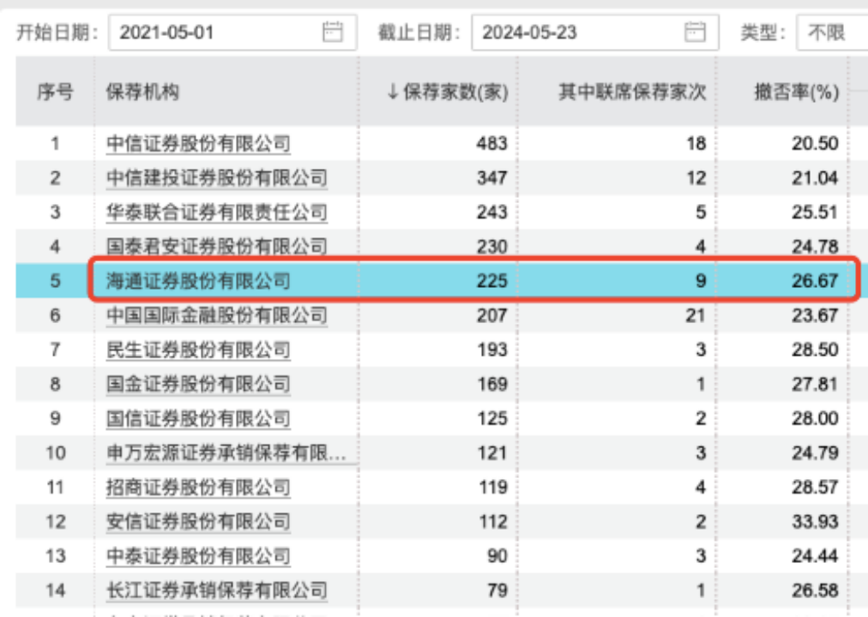Select the value 347 for 中信建投
Image resolution: width=868 pixels, height=617 pixels.
click(491, 178)
